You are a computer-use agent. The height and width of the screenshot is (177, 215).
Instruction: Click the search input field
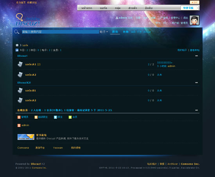point(60,32)
